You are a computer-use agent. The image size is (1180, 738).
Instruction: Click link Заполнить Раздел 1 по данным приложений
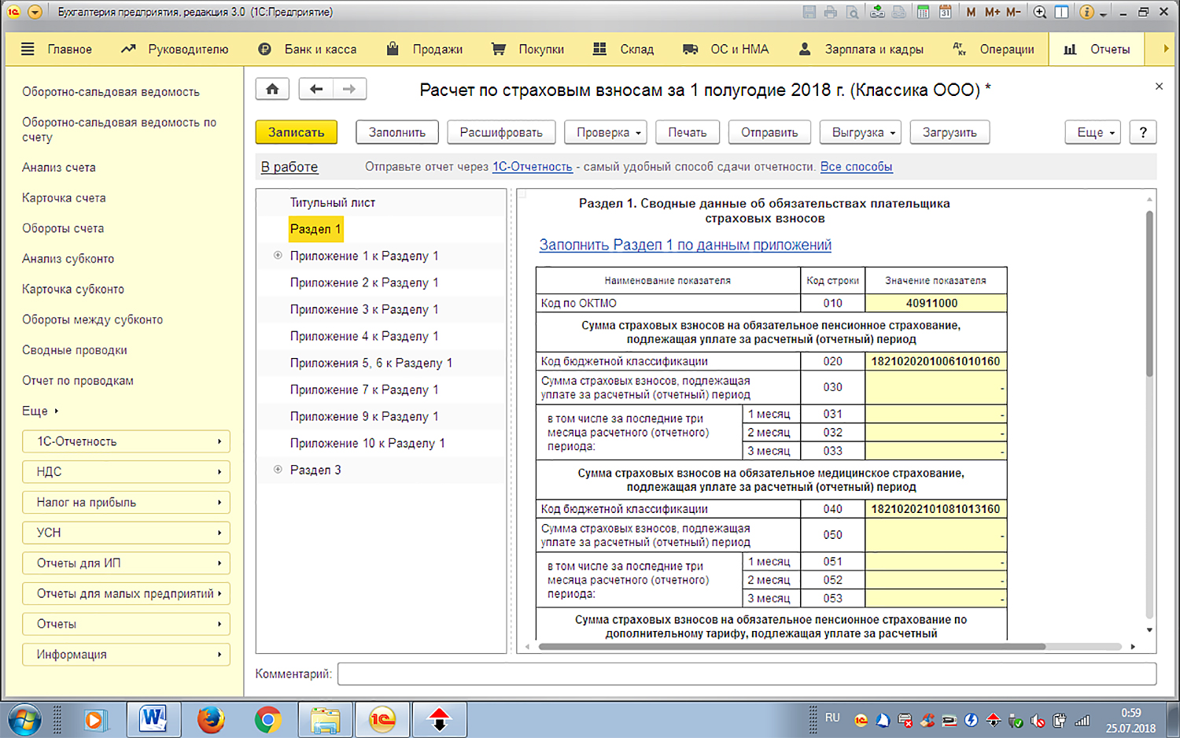click(684, 245)
